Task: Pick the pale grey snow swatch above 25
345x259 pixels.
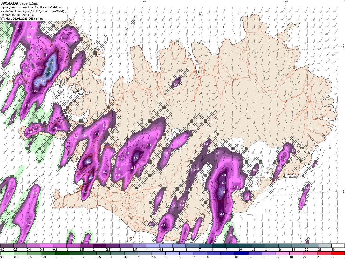Action: [325, 246]
